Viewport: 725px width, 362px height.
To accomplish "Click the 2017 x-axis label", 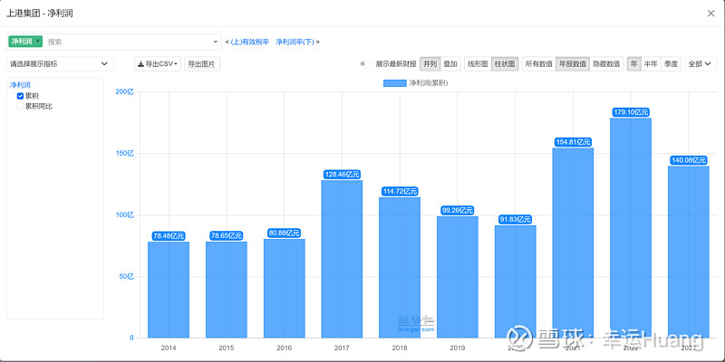I will [342, 348].
